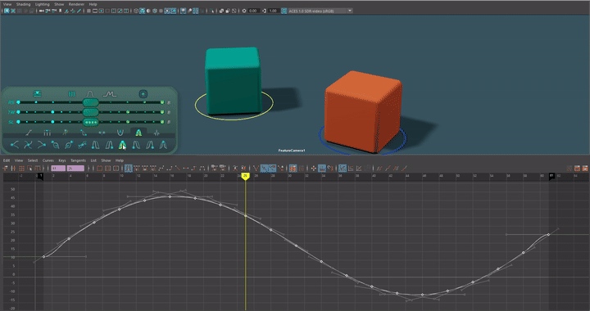The width and height of the screenshot is (590, 311).
Task: Open the Graph Editor List menu
Action: tap(93, 160)
